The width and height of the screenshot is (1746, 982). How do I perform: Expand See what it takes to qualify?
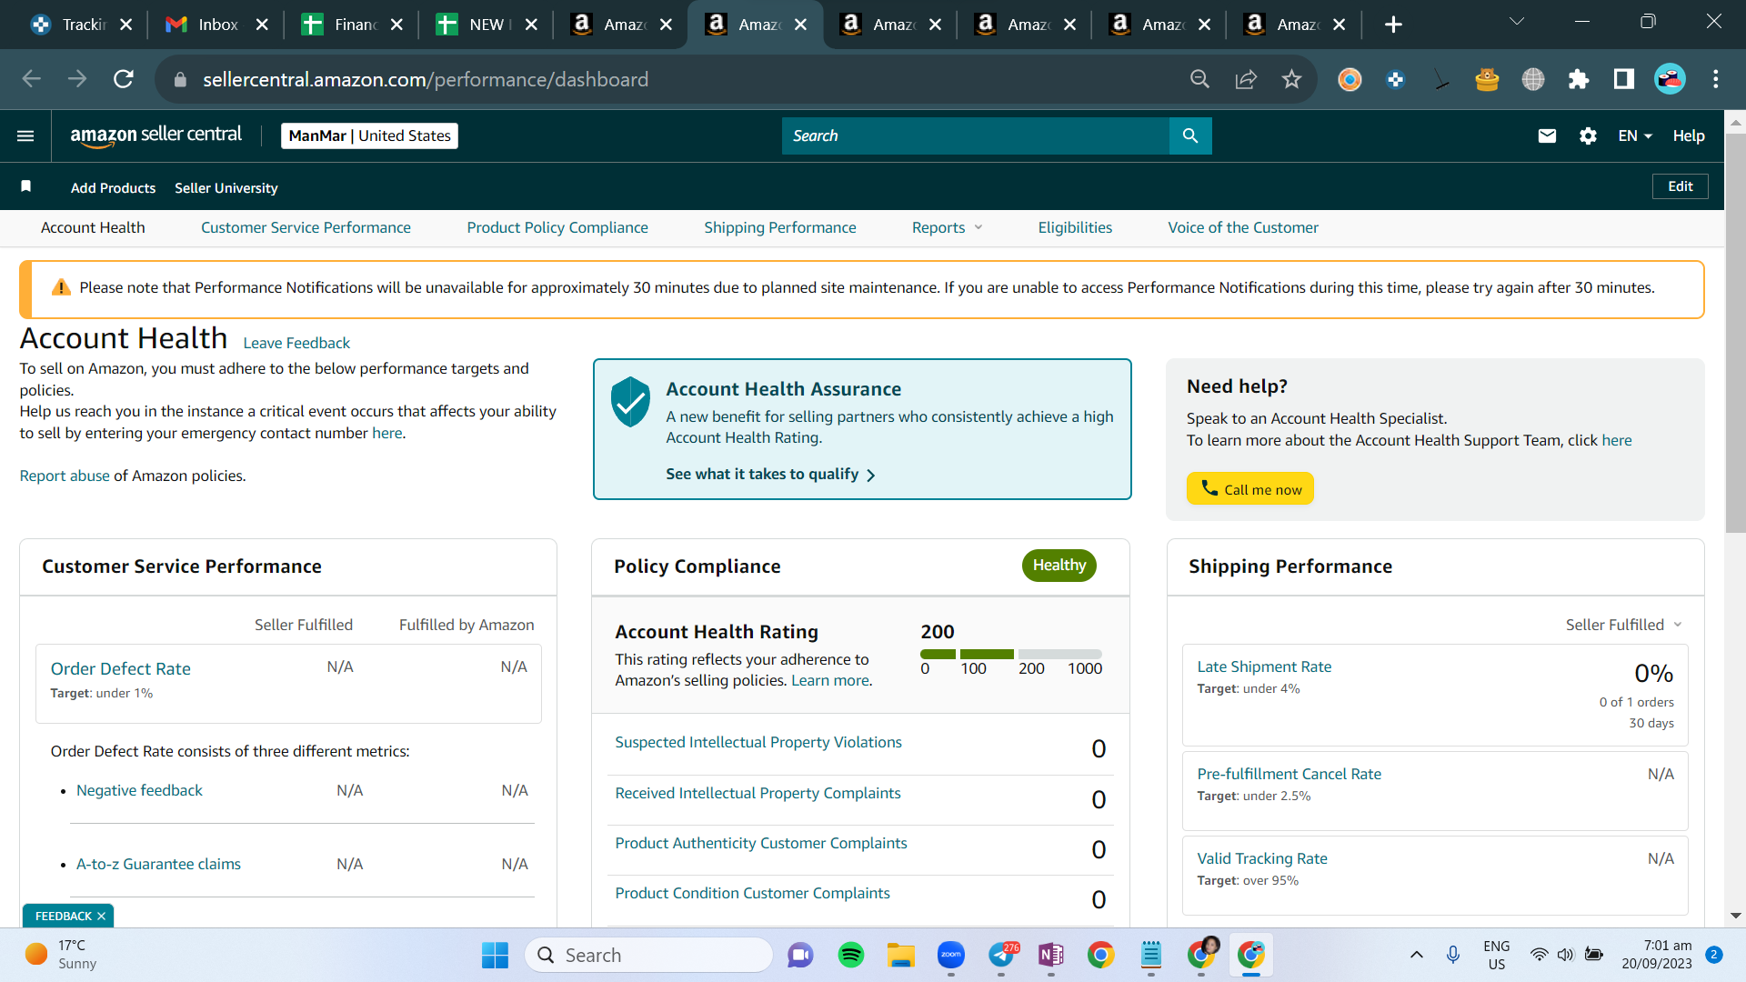(x=770, y=475)
